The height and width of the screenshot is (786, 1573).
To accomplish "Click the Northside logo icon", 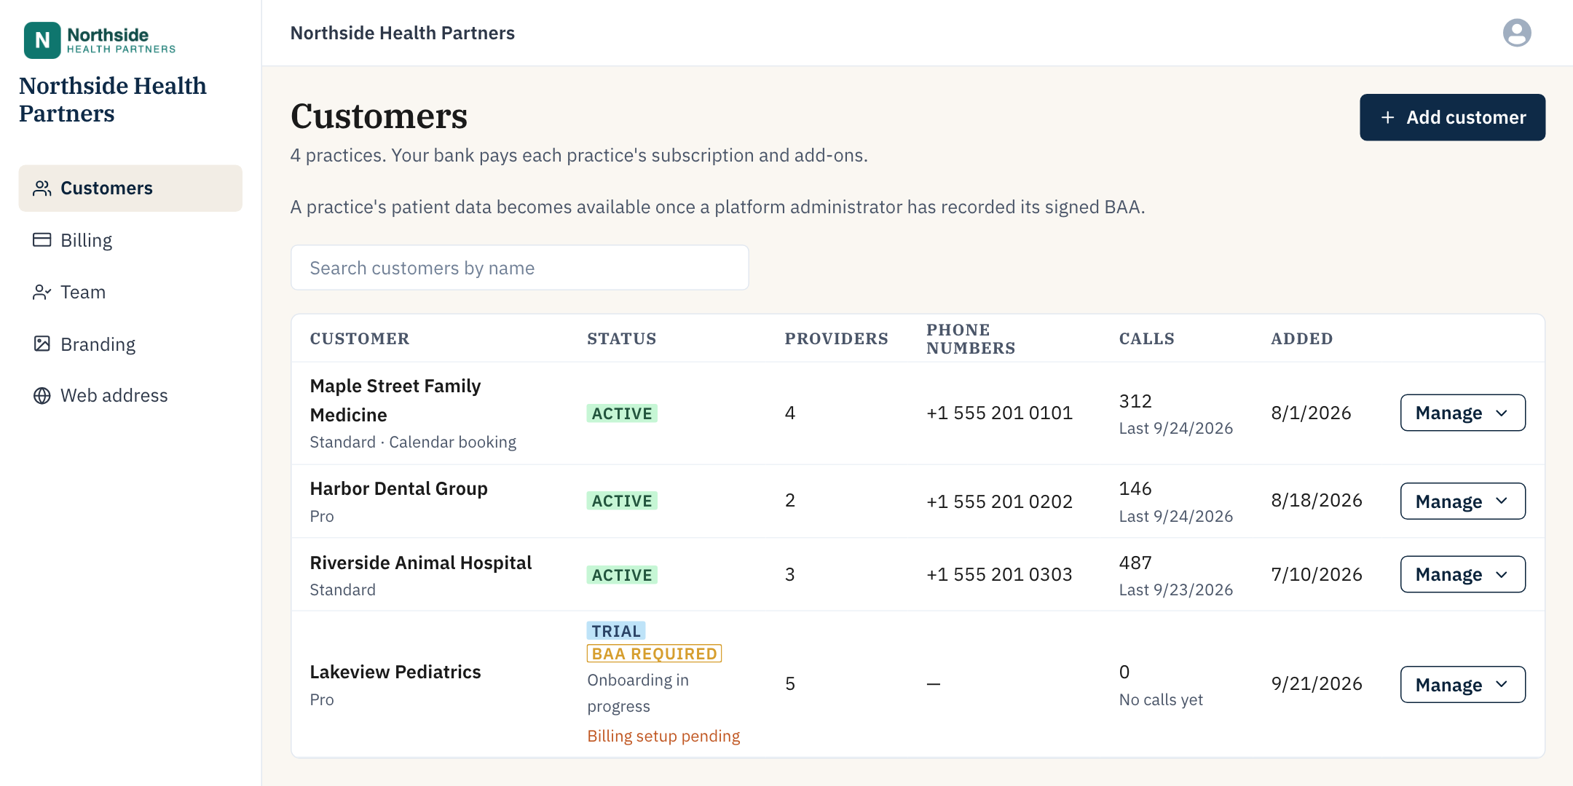I will (42, 40).
